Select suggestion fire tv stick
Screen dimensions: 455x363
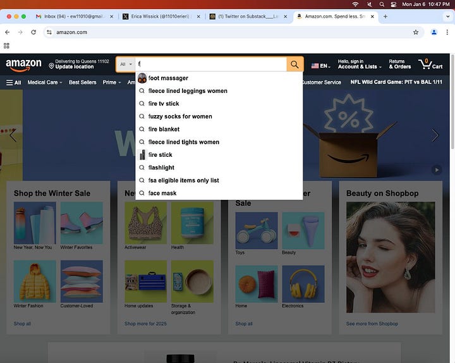219,104
